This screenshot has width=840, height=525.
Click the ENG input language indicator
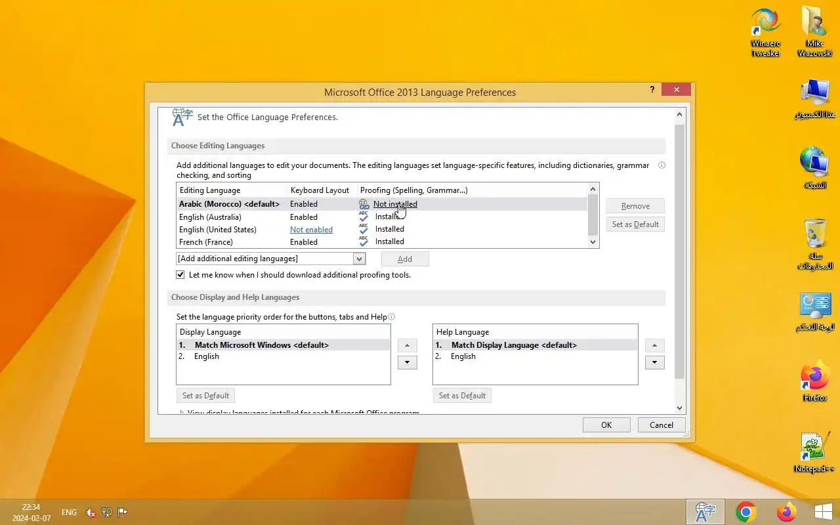69,513
